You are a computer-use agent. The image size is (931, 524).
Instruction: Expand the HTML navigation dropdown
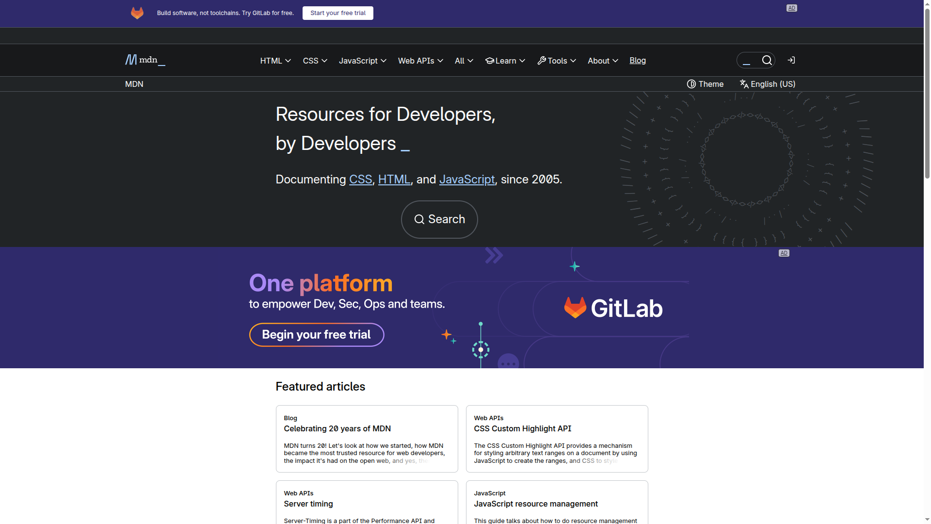[x=275, y=61]
